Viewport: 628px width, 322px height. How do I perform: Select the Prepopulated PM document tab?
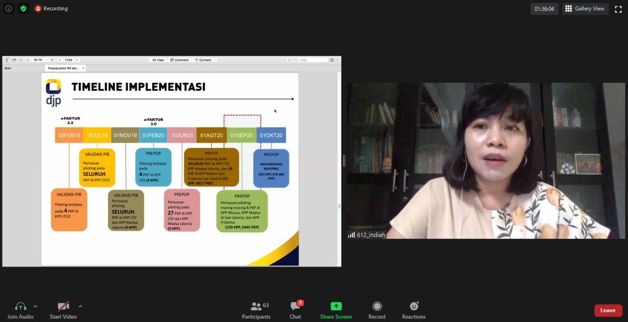pos(63,68)
